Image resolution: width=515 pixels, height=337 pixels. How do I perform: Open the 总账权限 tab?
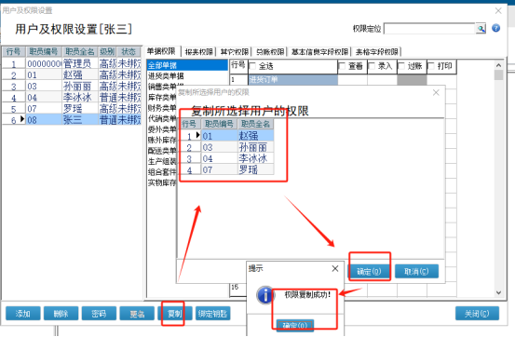(x=270, y=52)
